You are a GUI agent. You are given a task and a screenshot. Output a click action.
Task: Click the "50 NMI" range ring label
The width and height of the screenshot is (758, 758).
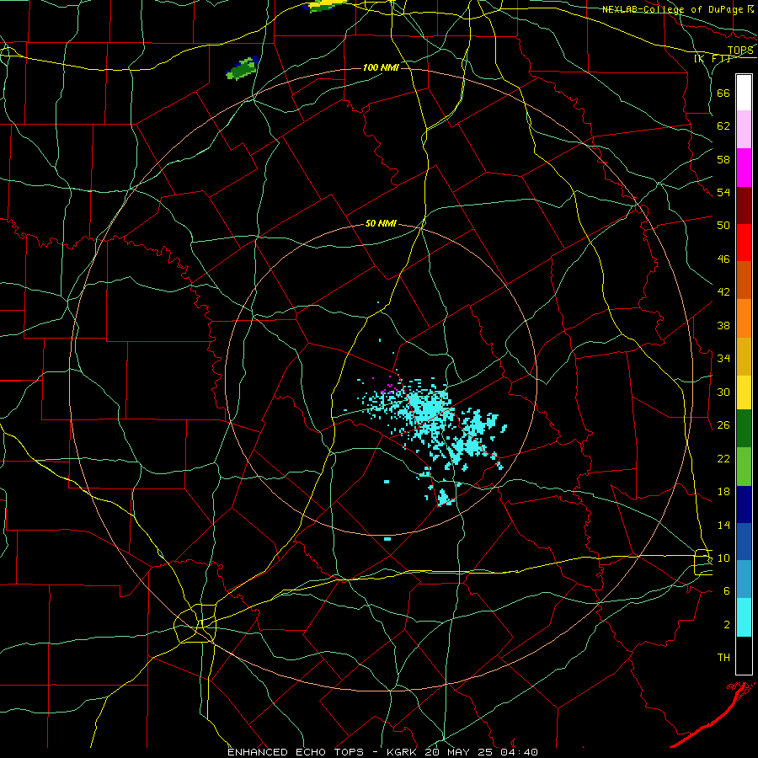point(381,223)
